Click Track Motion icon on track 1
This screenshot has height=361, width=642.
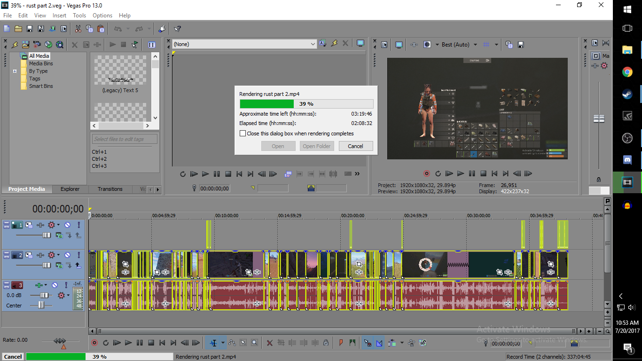point(29,225)
